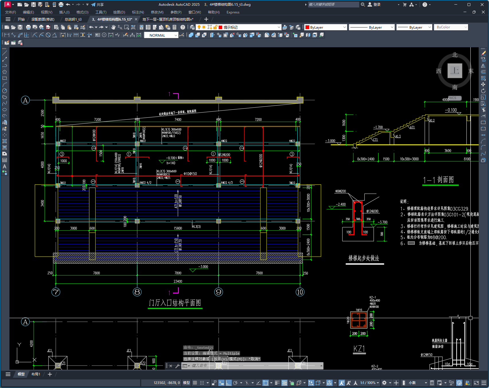Toggle Snap mode in status bar
The height and width of the screenshot is (388, 489).
coord(202,383)
